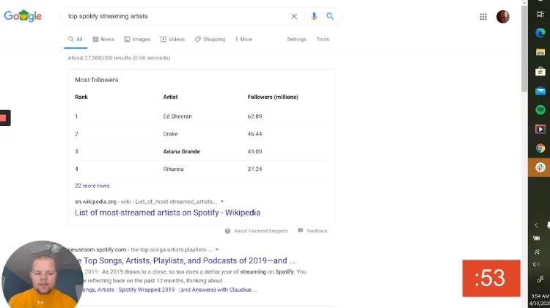This screenshot has width=550, height=308.
Task: Click the Most followers heading
Action: [97, 80]
